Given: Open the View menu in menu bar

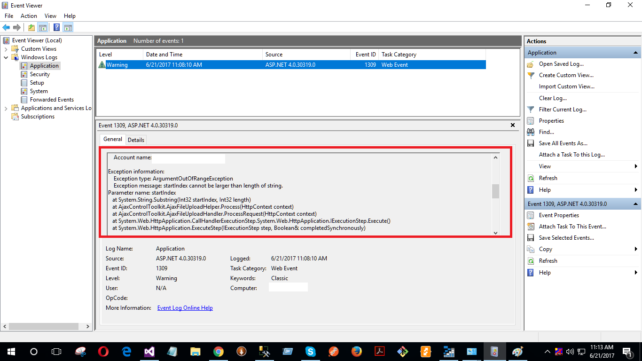Looking at the screenshot, I should click(x=50, y=16).
